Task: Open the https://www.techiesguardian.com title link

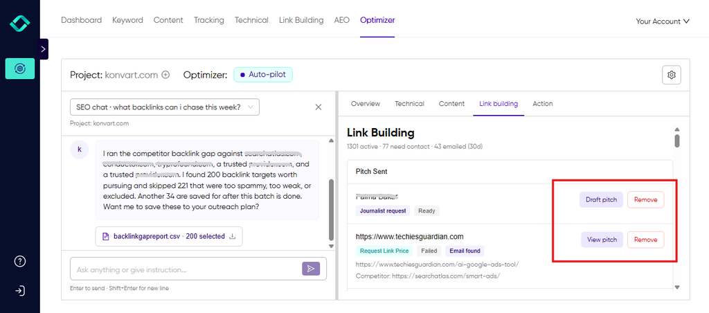Action: (x=409, y=237)
